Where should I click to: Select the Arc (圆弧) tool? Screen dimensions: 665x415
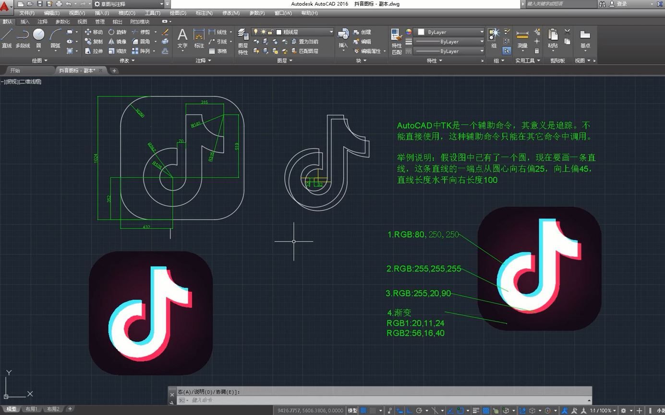coord(55,39)
